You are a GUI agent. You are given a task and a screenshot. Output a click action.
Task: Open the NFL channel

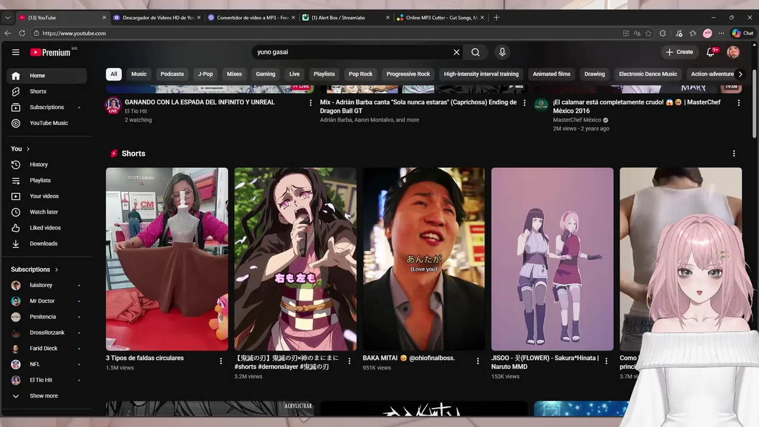coord(46,364)
